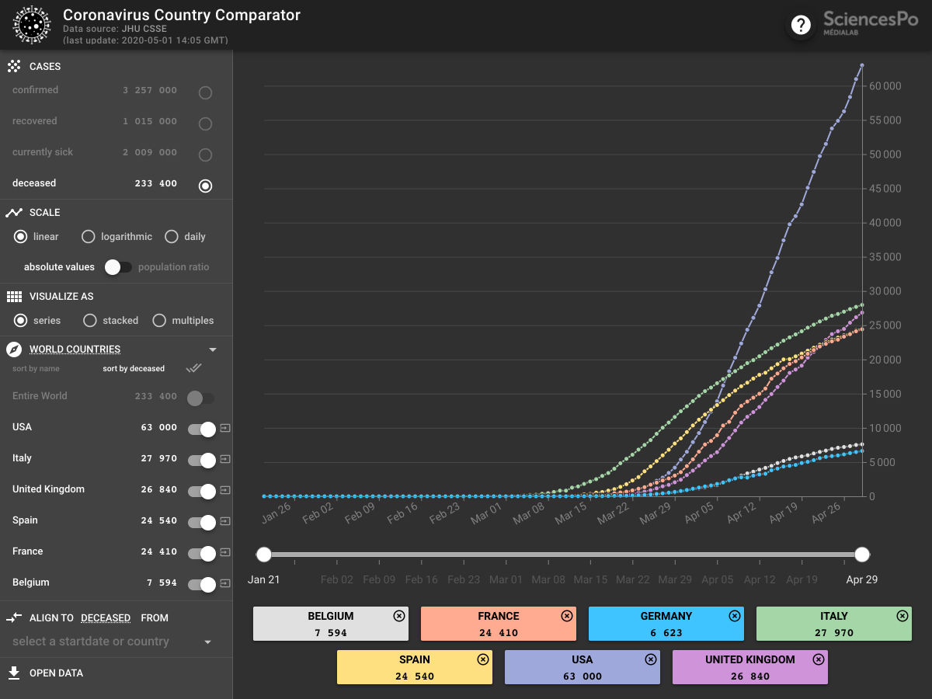Viewport: 932px width, 699px height.
Task: Click align icon next to Italy row
Action: [225, 459]
